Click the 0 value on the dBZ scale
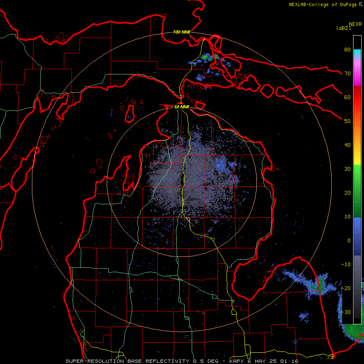This screenshot has height=364, width=364. coord(349,241)
